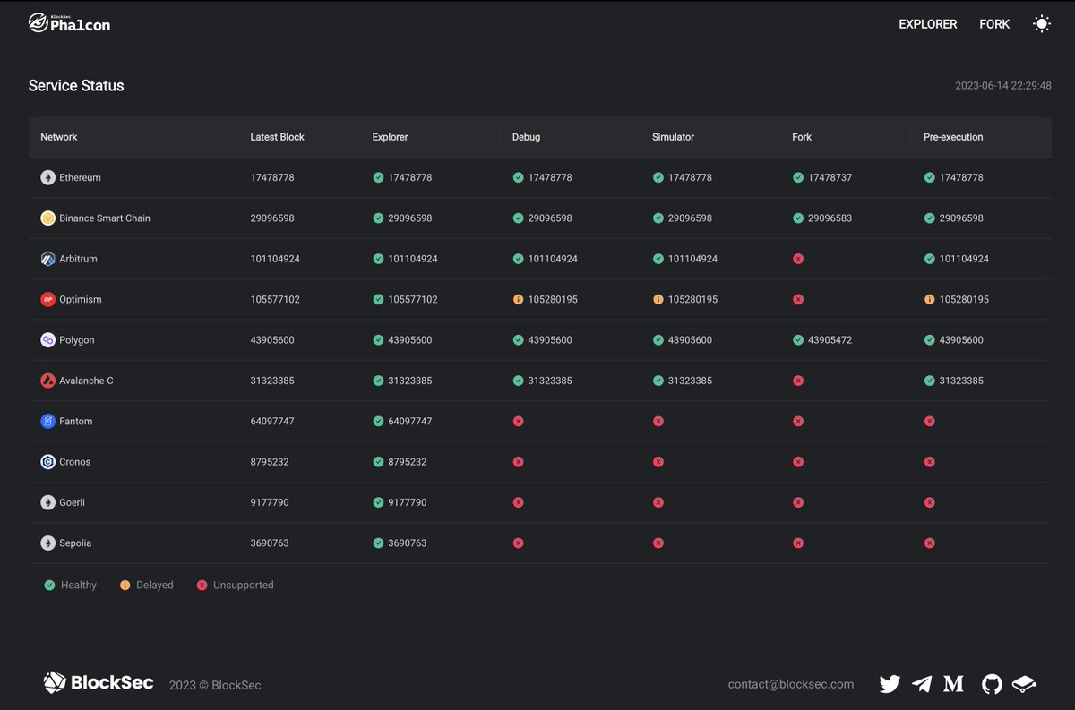
Task: Click Sepolia's unsupported Pre-execution status icon
Action: click(929, 543)
